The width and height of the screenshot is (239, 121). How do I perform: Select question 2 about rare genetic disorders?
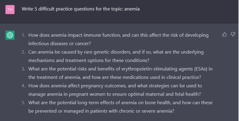click(x=116, y=56)
